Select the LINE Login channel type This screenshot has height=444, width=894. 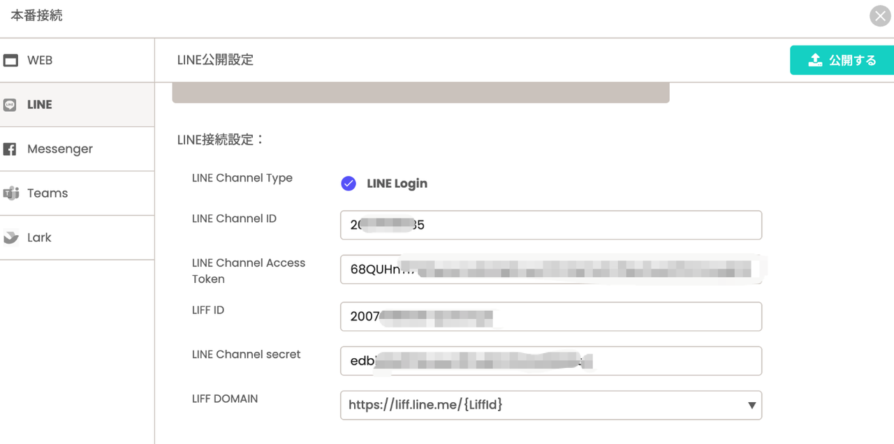[349, 184]
